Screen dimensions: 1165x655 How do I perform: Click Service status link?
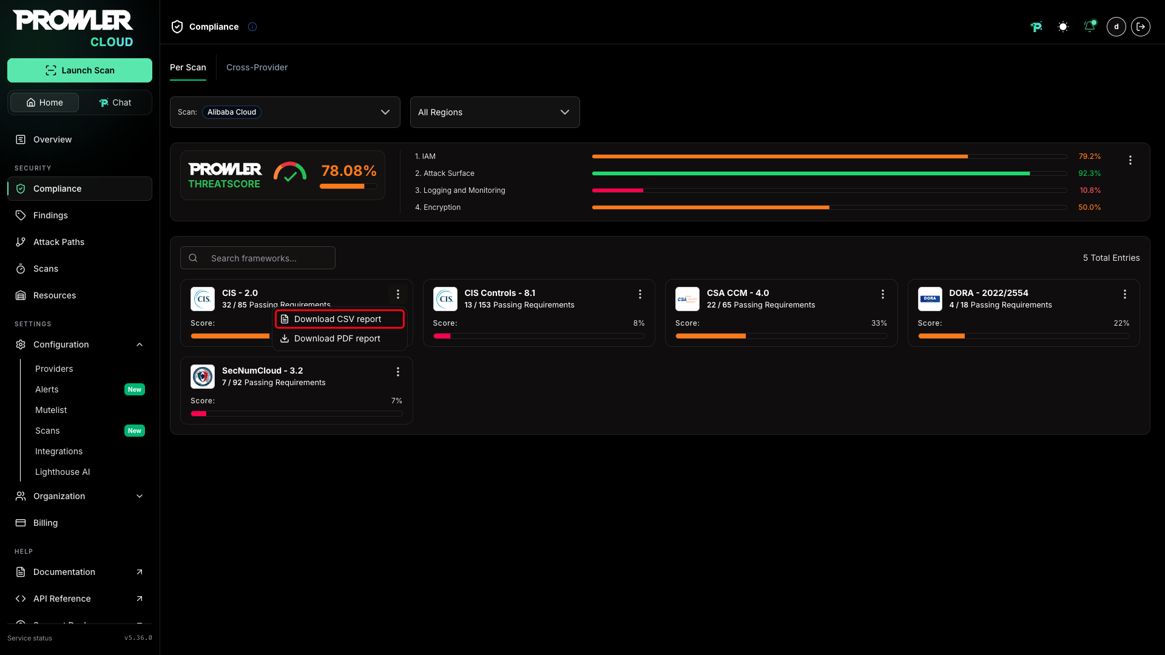click(x=30, y=638)
